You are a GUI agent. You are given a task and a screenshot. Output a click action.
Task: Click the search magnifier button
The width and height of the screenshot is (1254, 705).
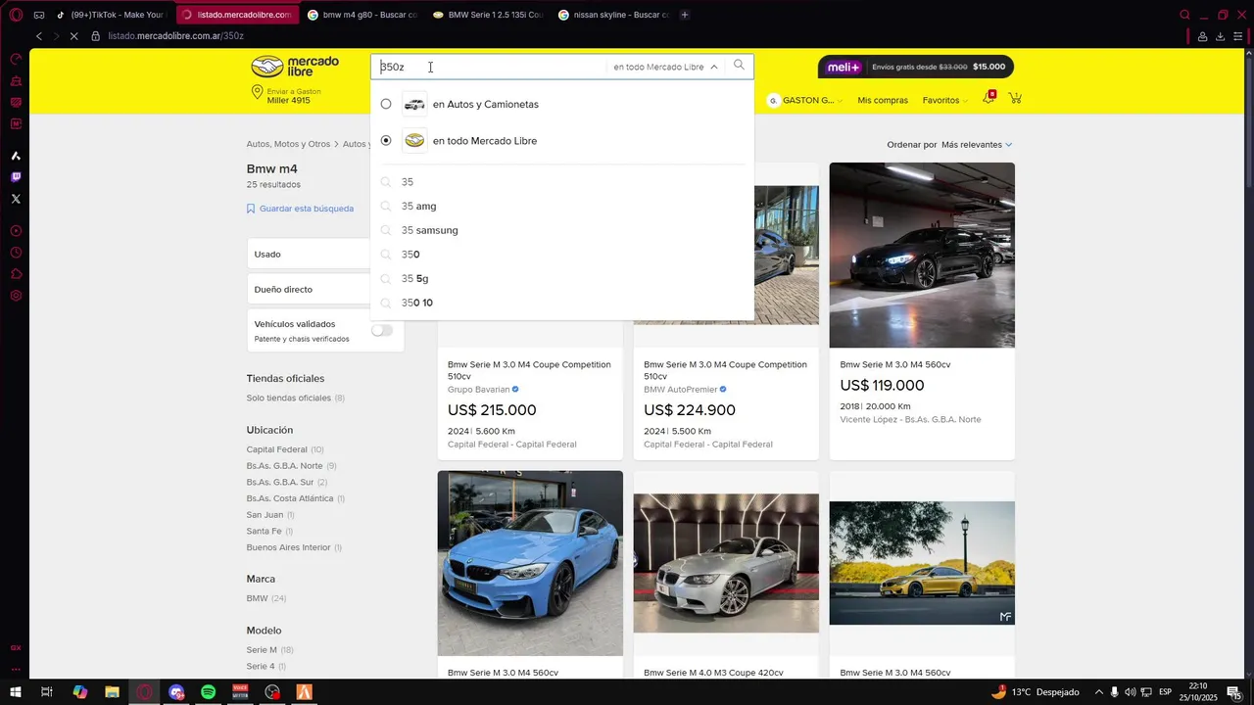[x=739, y=66]
